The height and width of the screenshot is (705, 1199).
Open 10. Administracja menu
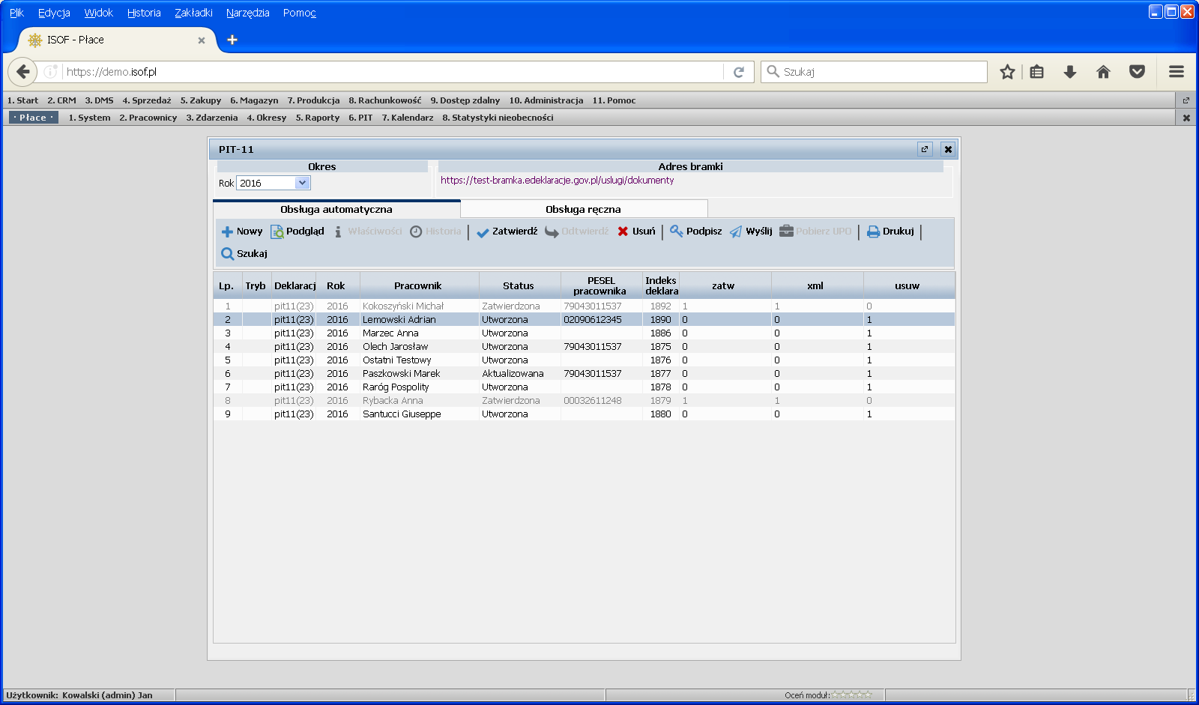[546, 100]
